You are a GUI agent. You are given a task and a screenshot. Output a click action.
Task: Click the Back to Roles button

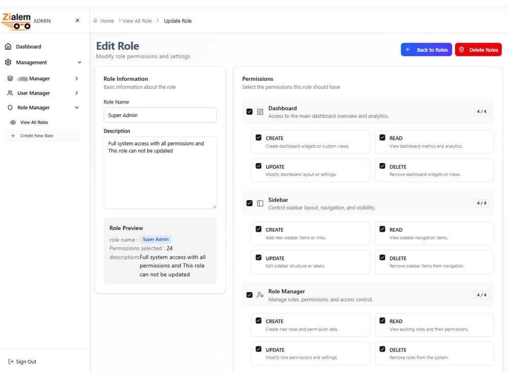point(426,50)
